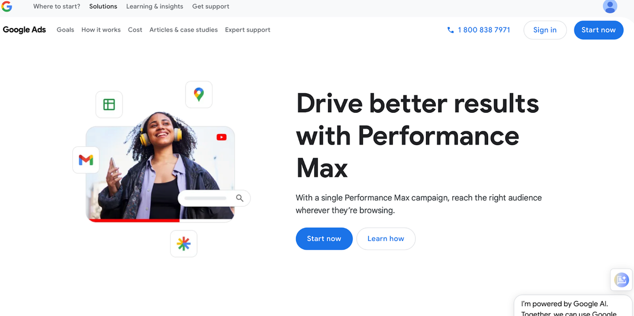The image size is (634, 316).
Task: Expand the Solutions menu
Action: click(103, 6)
